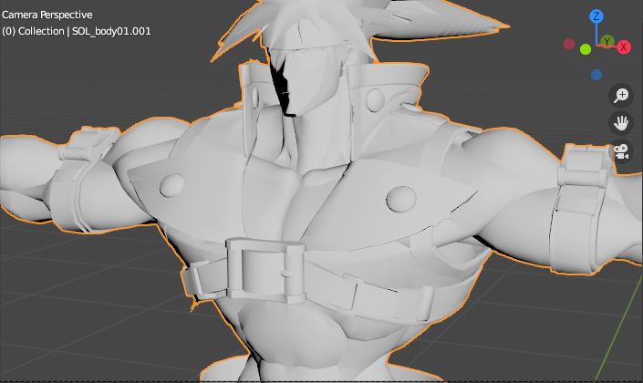
Task: Snap view to the Y axis
Action: point(607,41)
